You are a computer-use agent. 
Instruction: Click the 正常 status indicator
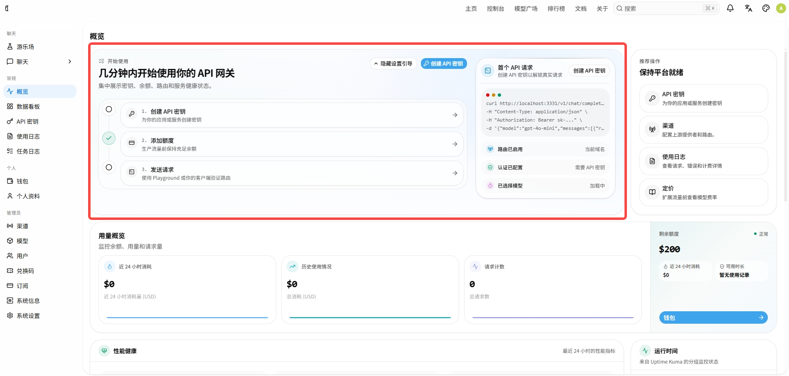[x=761, y=234]
